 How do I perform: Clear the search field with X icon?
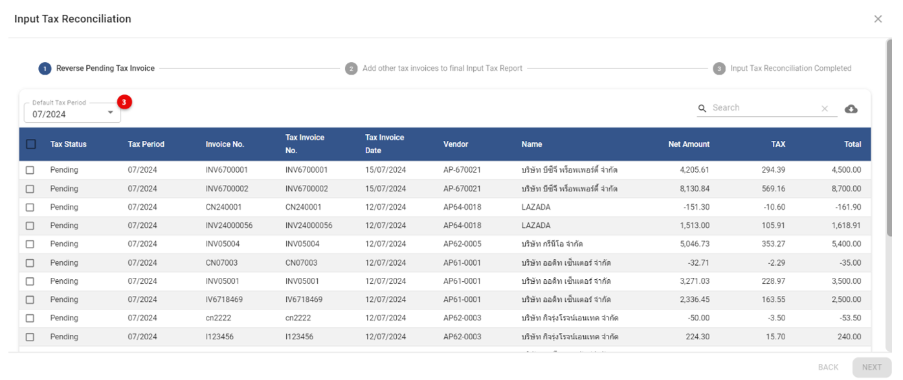click(825, 109)
